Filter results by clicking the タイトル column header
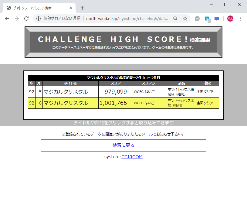This screenshot has height=219, width=247. click(x=70, y=83)
